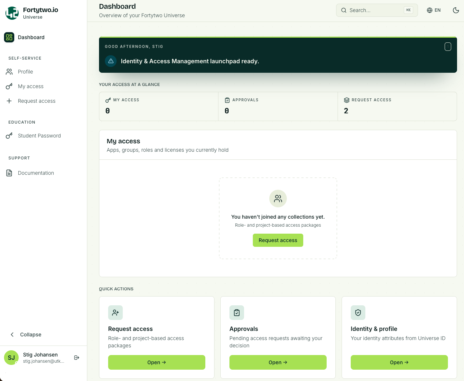Image resolution: width=464 pixels, height=381 pixels.
Task: Click the Profile people icon in the sidebar
Action: (x=9, y=72)
